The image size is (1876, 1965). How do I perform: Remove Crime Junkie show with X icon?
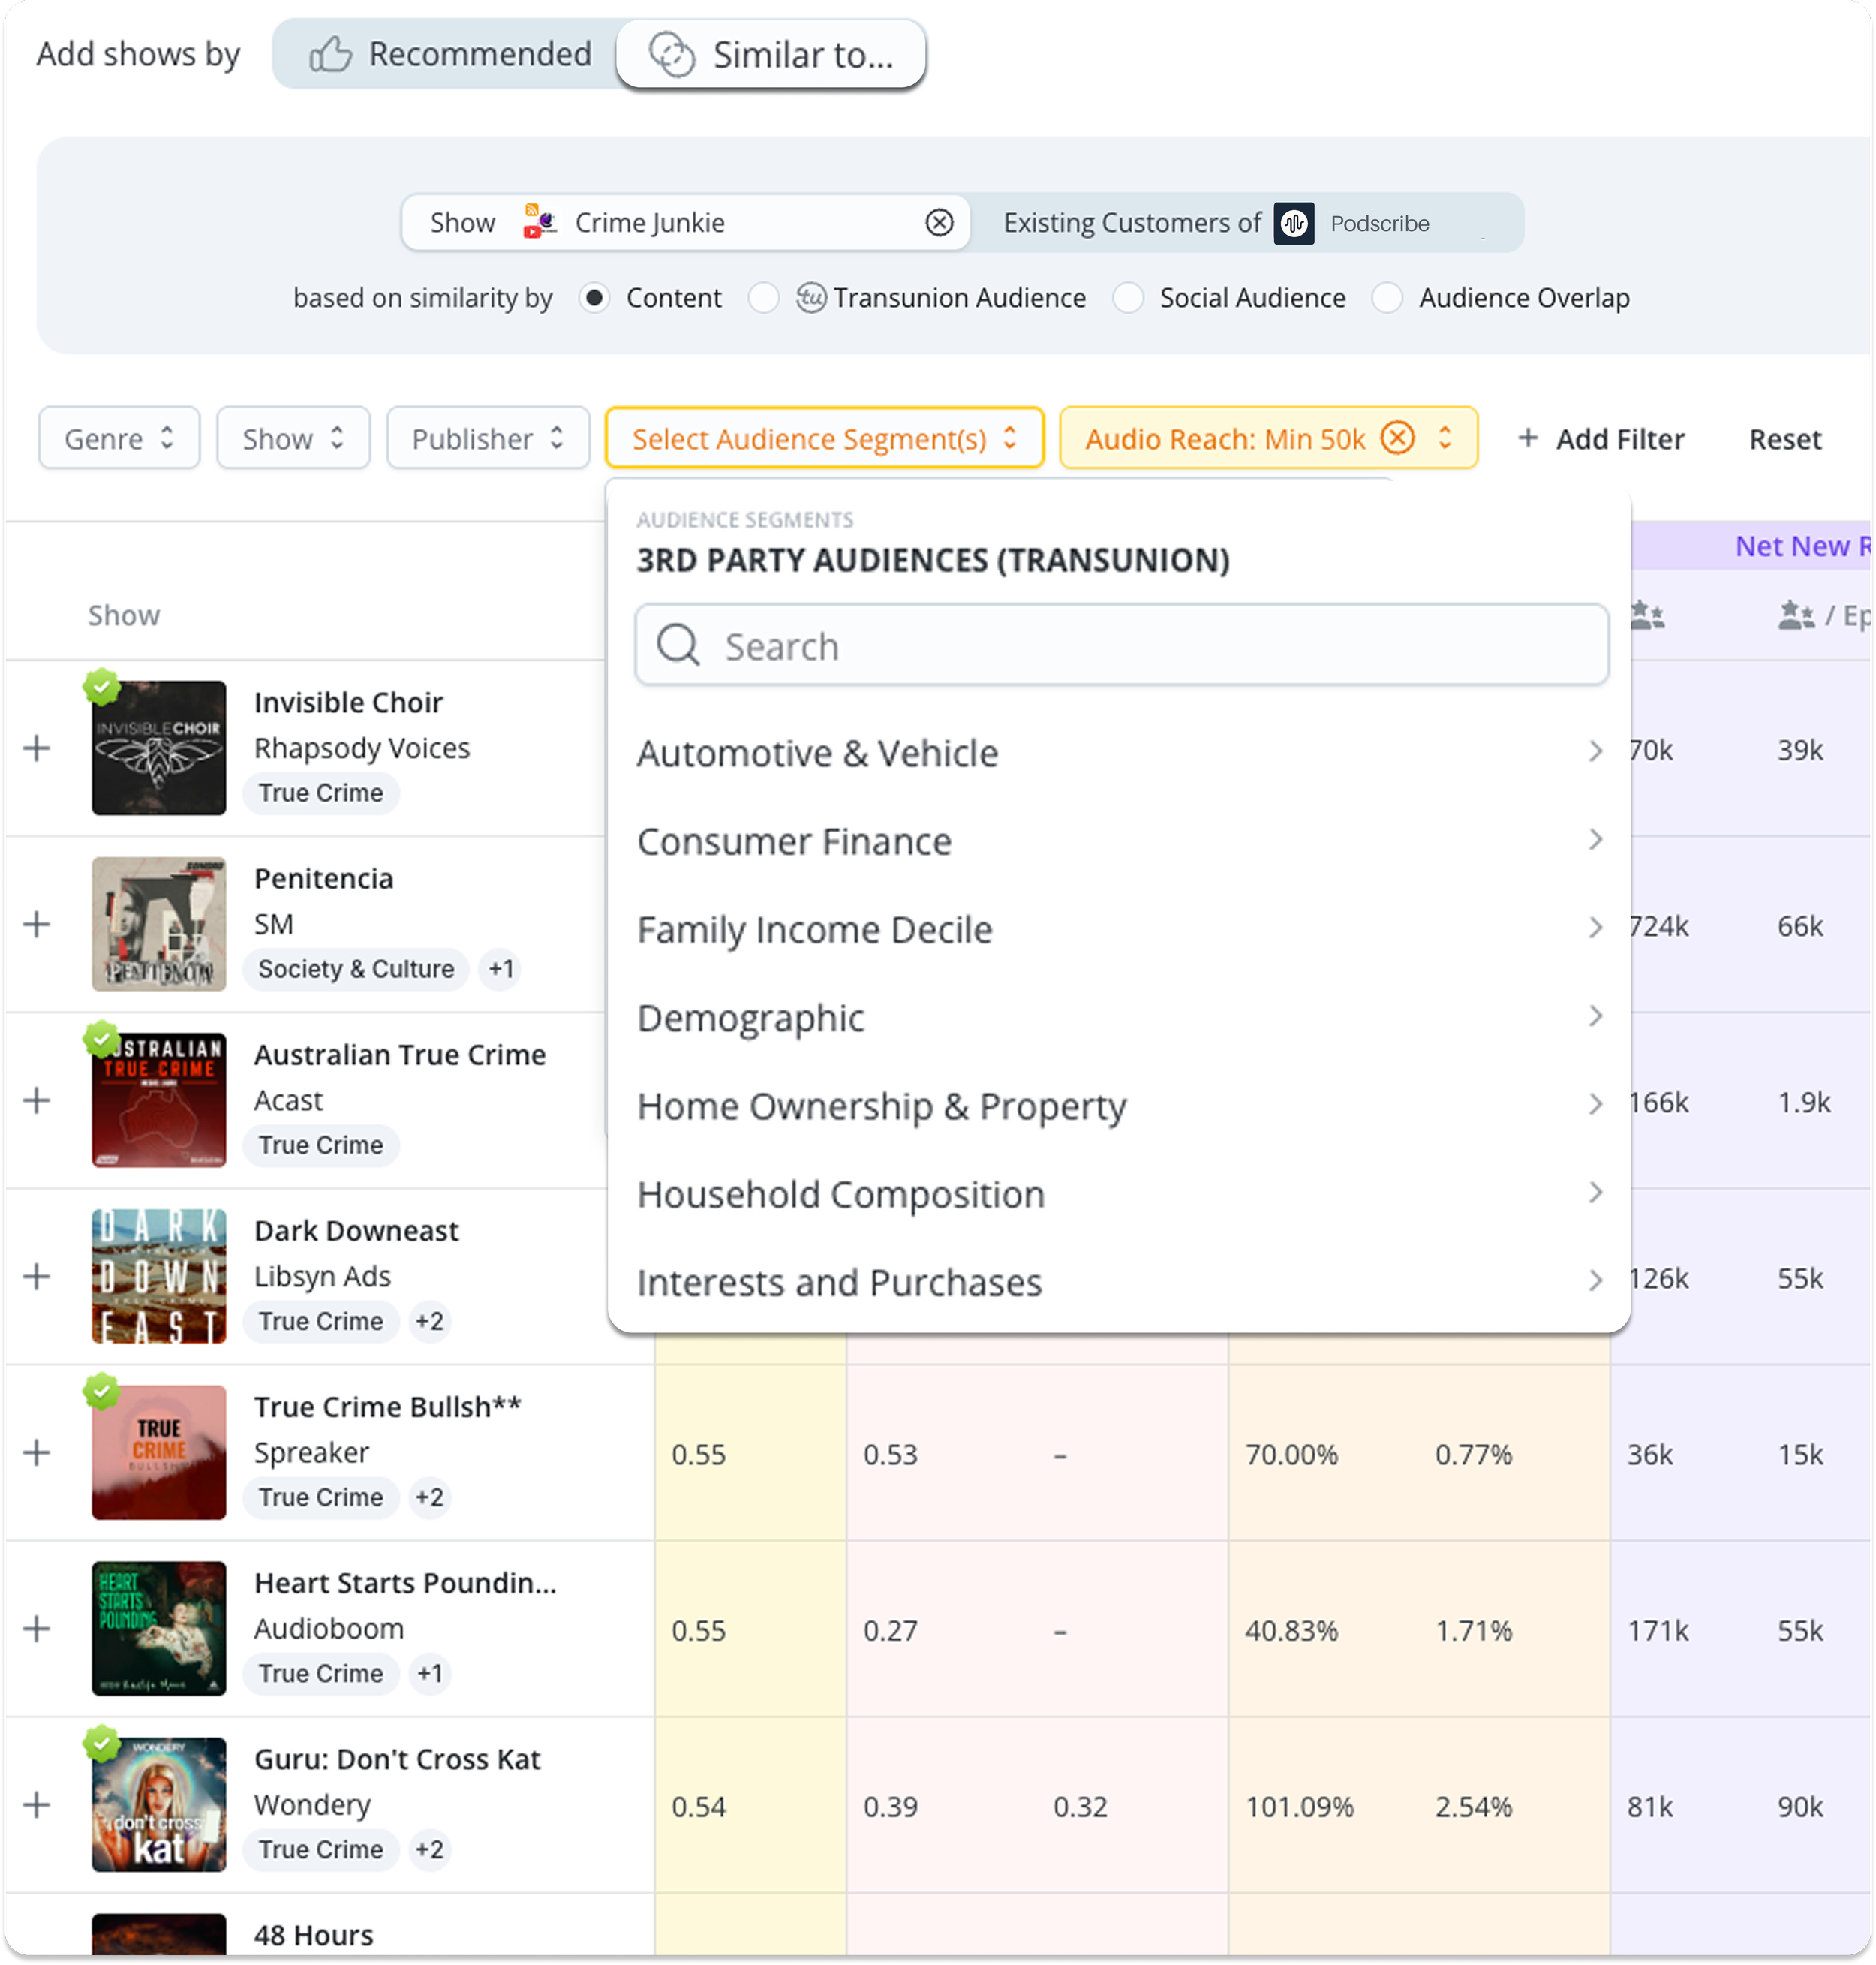[938, 222]
